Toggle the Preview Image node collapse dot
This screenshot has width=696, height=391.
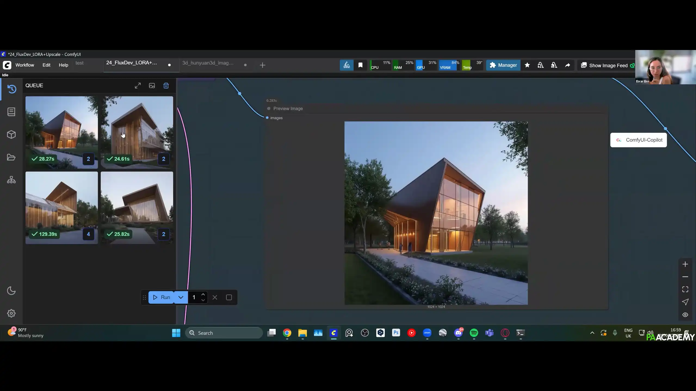269,108
